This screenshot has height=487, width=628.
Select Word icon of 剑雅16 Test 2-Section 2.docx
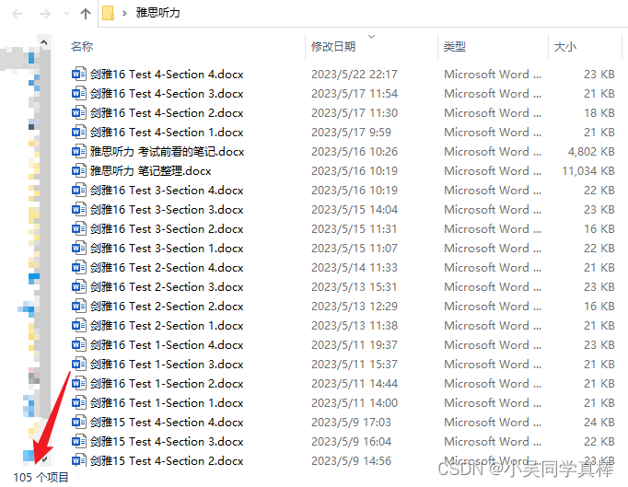(x=79, y=306)
